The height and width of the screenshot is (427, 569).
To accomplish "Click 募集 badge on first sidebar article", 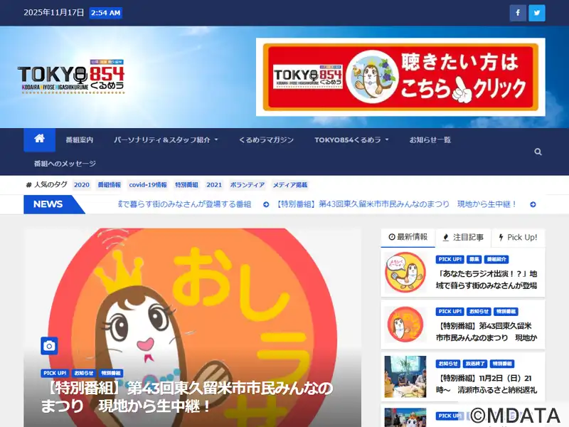I will tap(474, 259).
